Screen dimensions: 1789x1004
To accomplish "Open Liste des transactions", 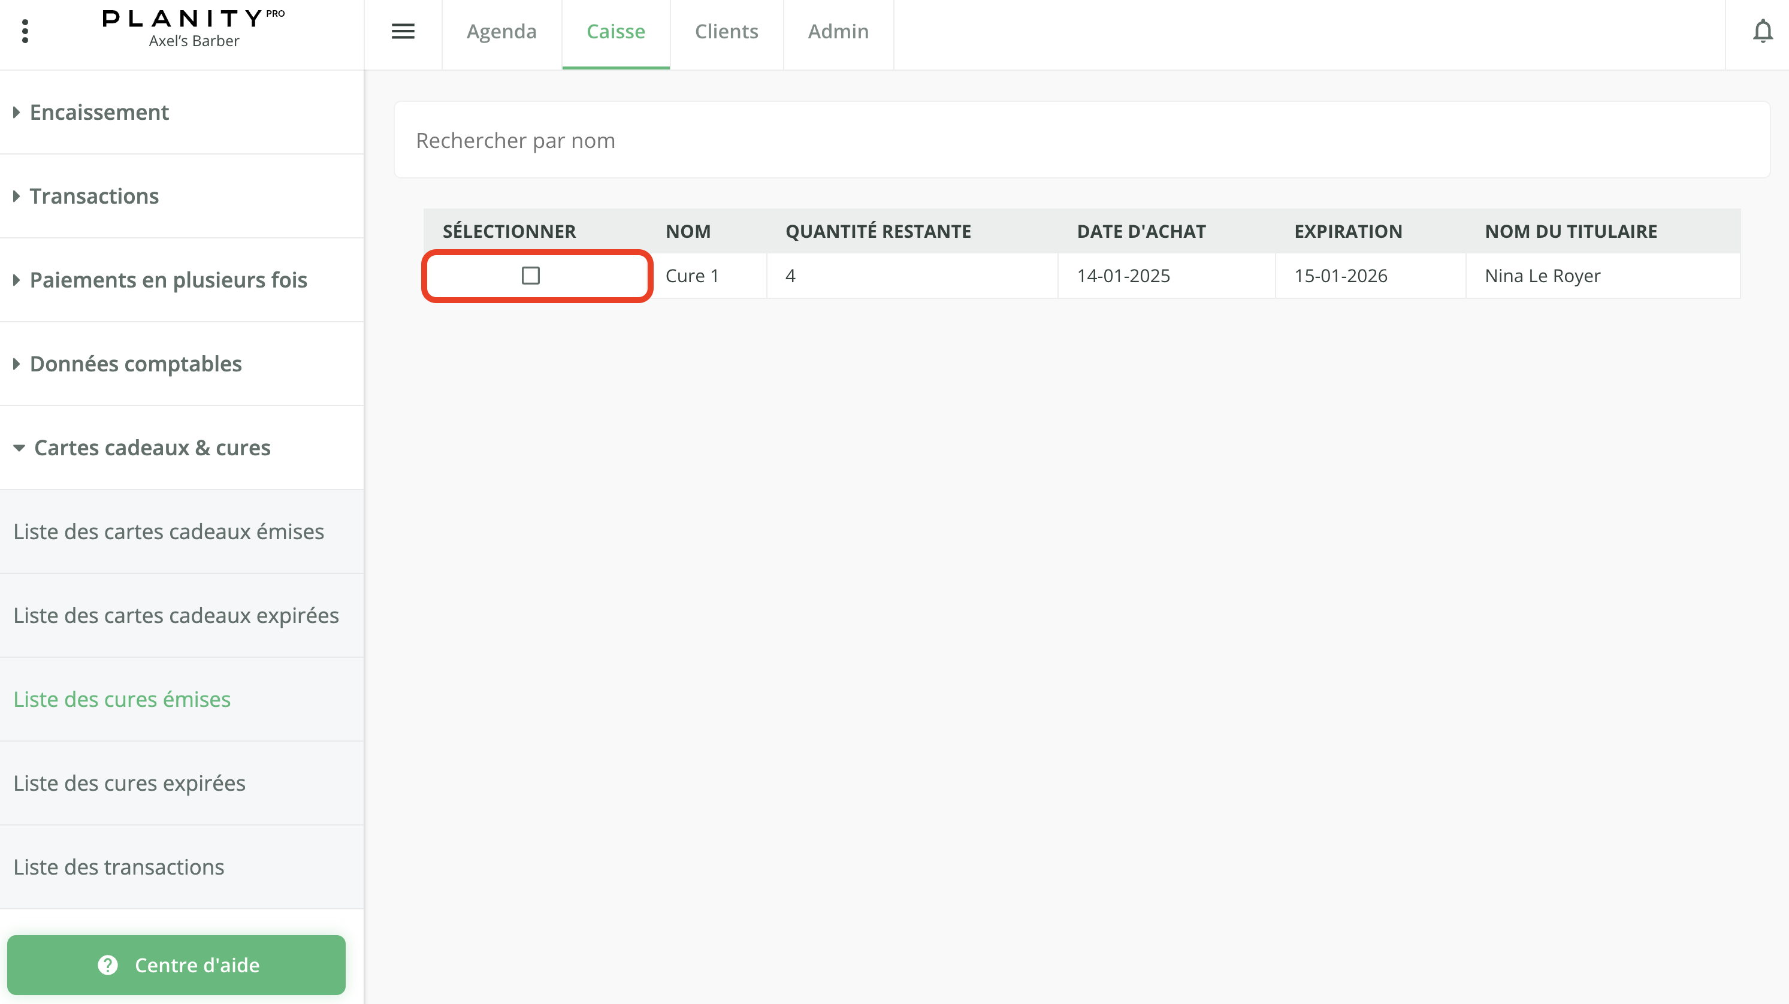I will click(x=119, y=867).
